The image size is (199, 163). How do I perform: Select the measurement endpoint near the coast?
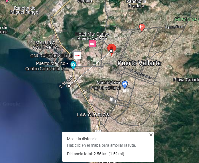pos(69,86)
